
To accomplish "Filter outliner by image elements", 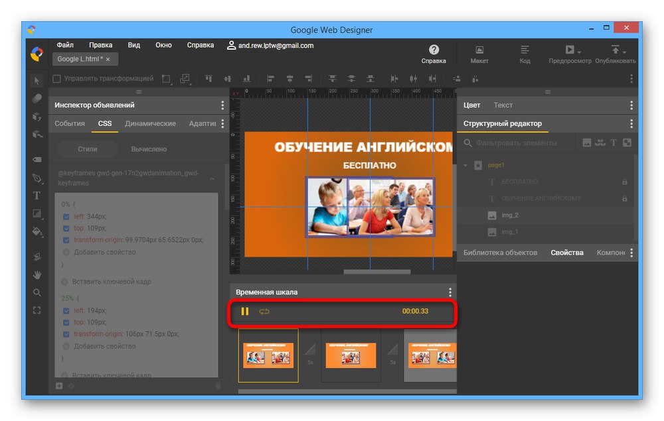I will (587, 143).
